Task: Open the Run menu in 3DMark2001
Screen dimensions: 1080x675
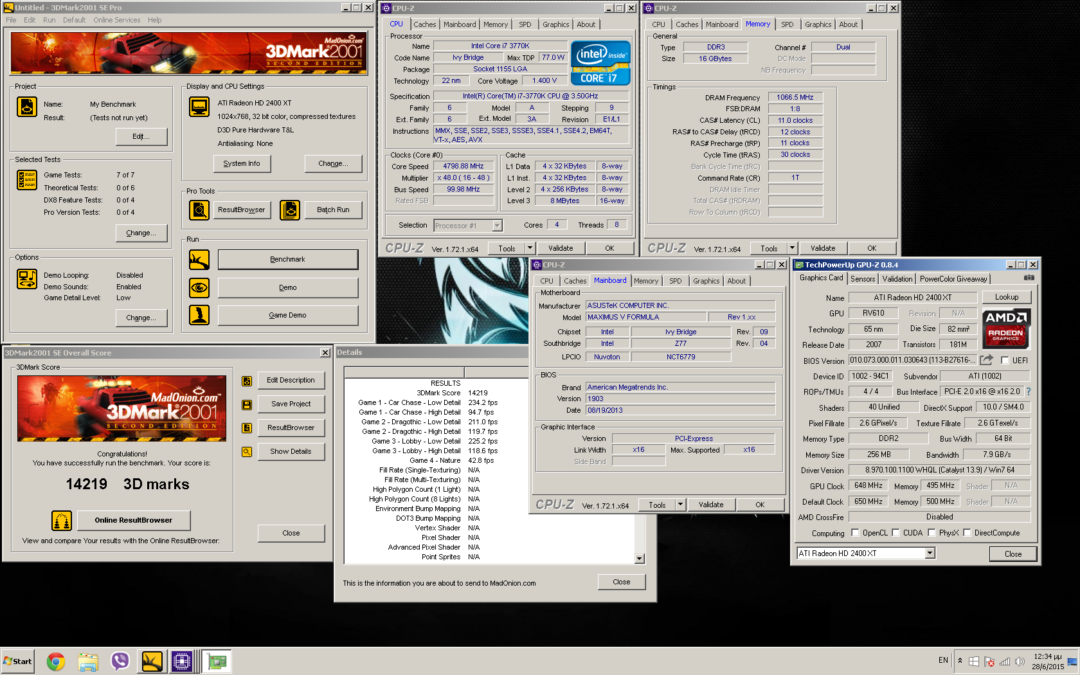Action: click(x=49, y=20)
